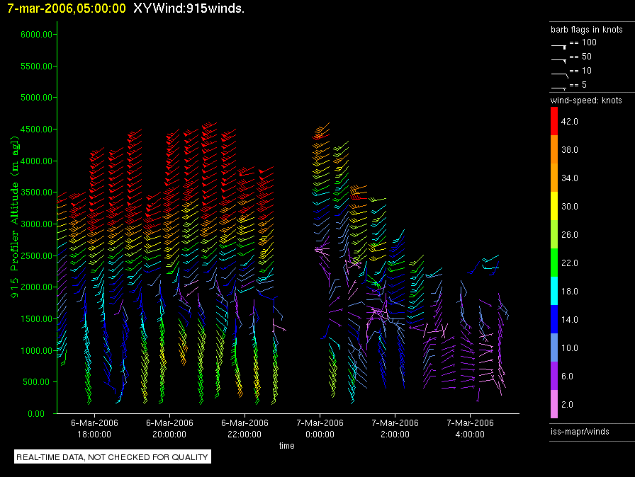Click the 'REAL-TIME DATA, NOT CHECKED FOR QUALITY' label
Image resolution: width=635 pixels, height=477 pixels.
click(113, 457)
